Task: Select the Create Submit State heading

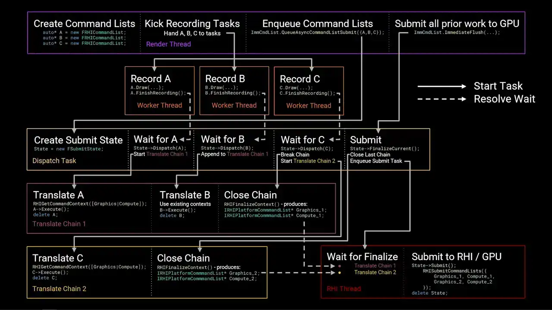Action: click(x=78, y=140)
